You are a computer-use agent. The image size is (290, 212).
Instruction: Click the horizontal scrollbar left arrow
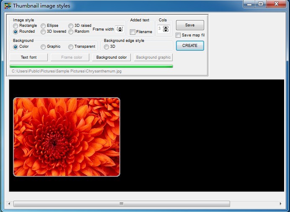pos(9,204)
